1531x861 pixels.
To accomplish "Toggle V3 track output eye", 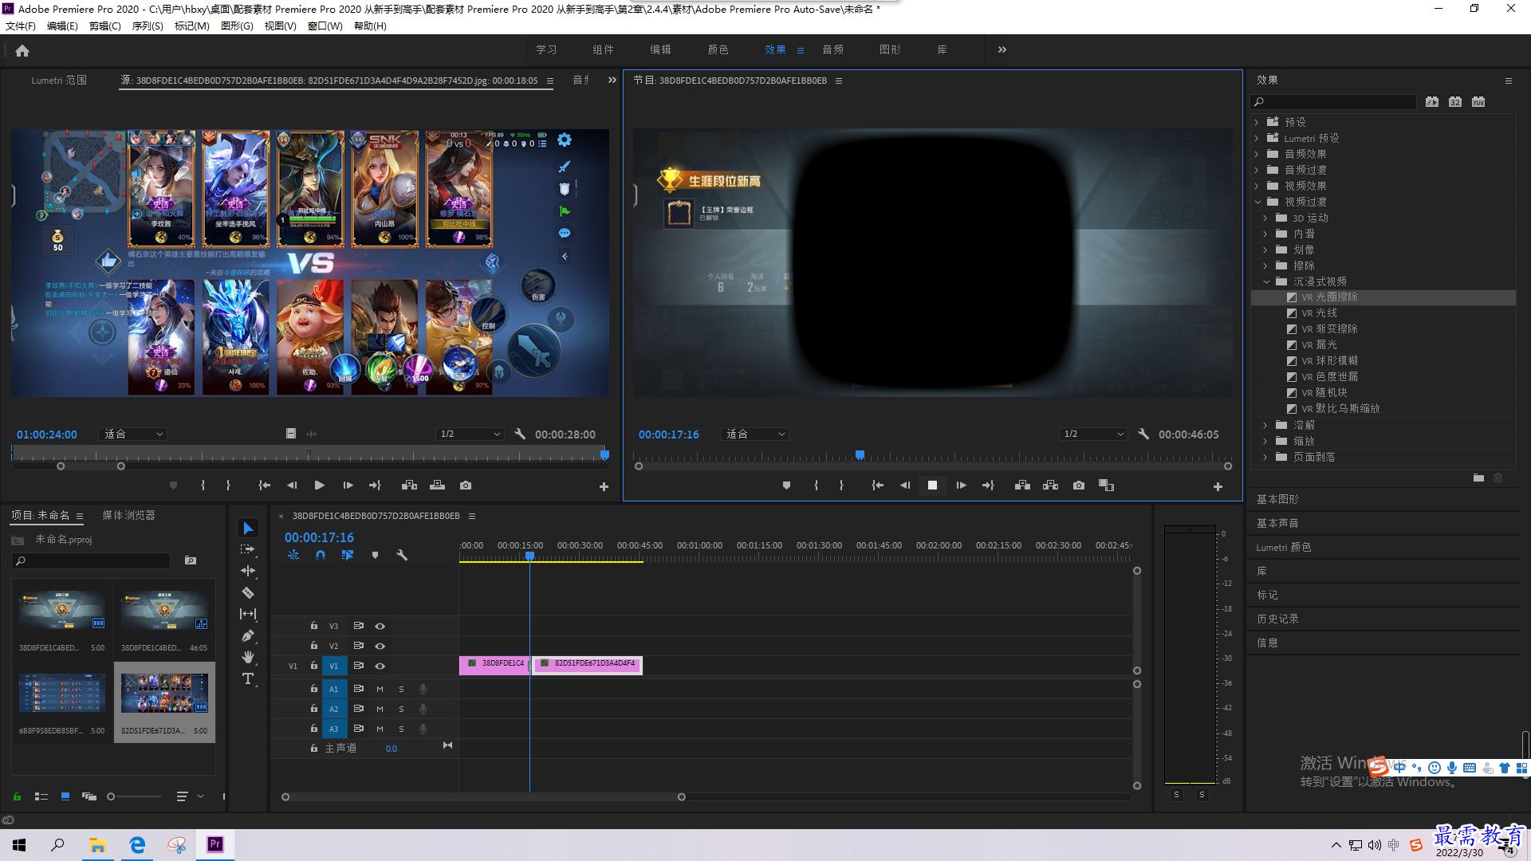I will tap(380, 626).
